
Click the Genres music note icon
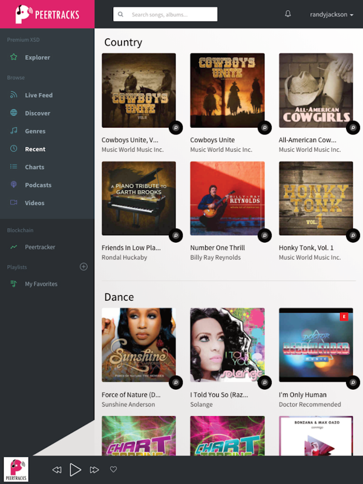click(x=13, y=131)
